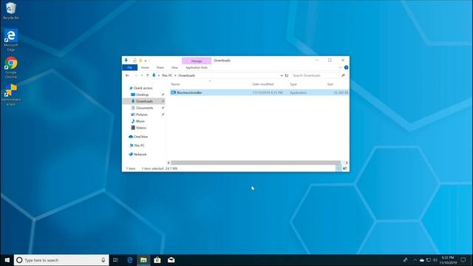Open Task View from the taskbar
Screen dimensions: 473x266
115,260
